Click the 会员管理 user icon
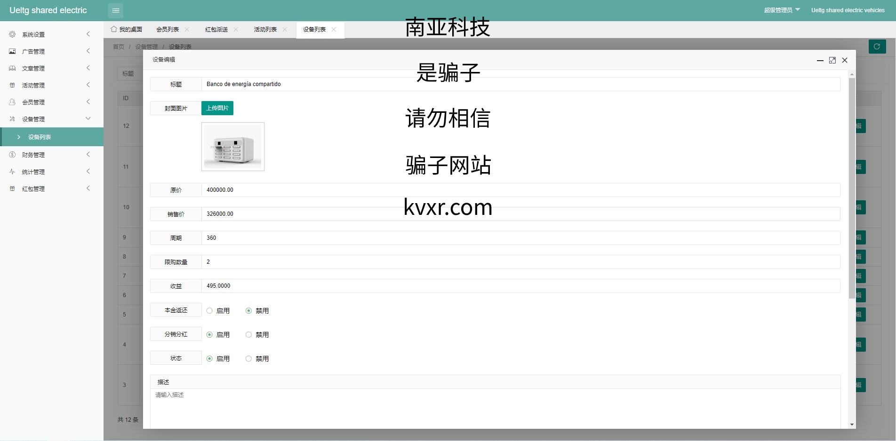Image resolution: width=896 pixels, height=441 pixels. click(x=12, y=102)
